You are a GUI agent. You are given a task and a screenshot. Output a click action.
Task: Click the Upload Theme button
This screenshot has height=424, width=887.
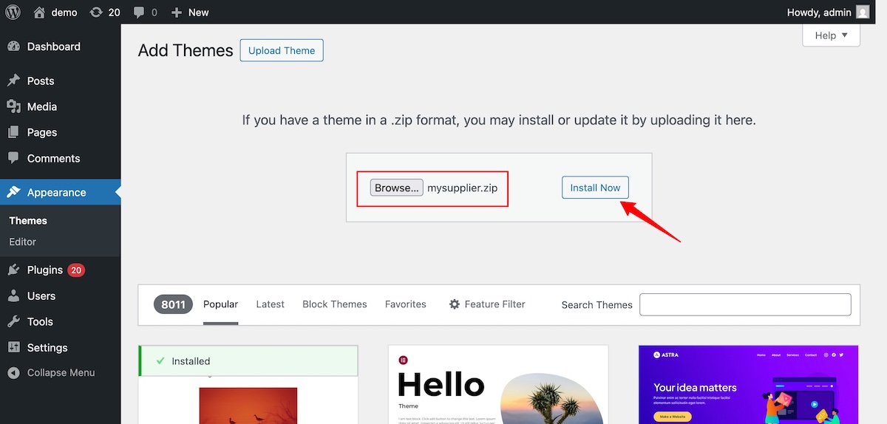(282, 50)
